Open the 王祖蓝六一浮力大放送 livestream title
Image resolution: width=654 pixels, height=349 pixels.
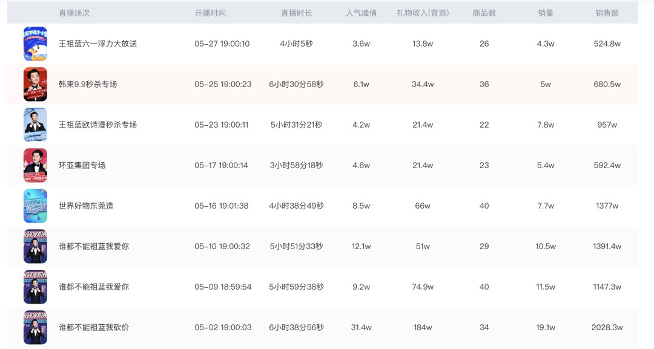pos(97,44)
